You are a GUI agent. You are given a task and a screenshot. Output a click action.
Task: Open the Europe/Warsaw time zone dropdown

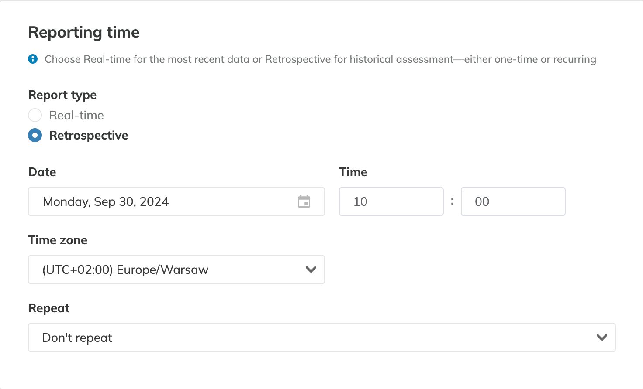pyautogui.click(x=176, y=270)
